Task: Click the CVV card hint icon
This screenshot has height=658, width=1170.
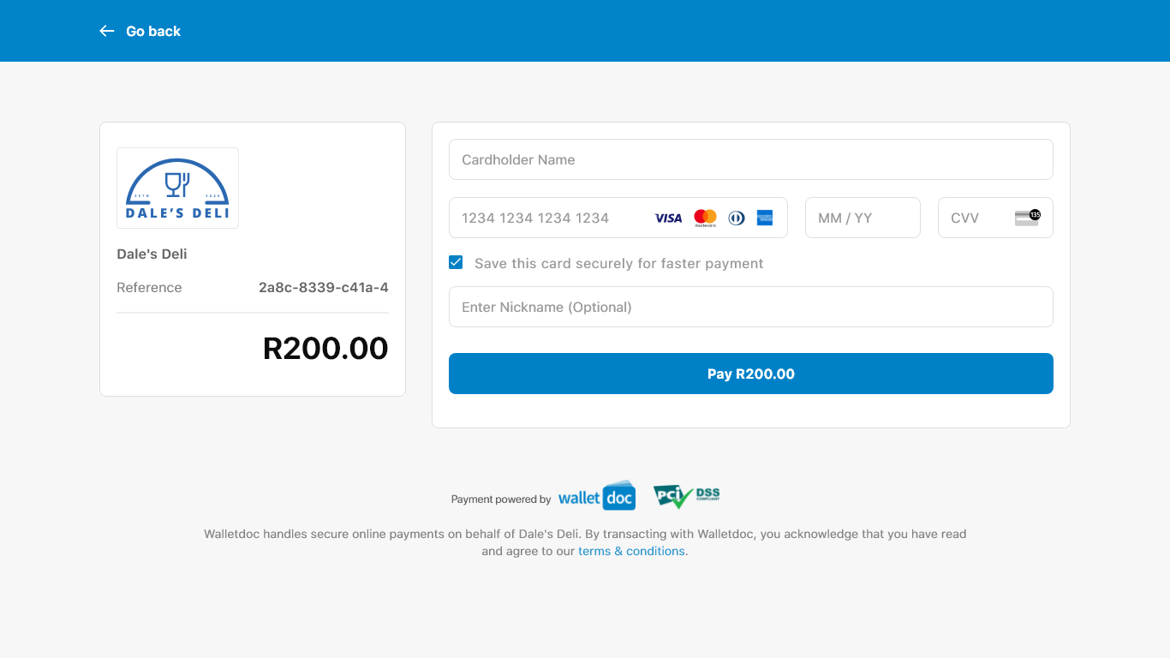Action: pyautogui.click(x=1027, y=217)
